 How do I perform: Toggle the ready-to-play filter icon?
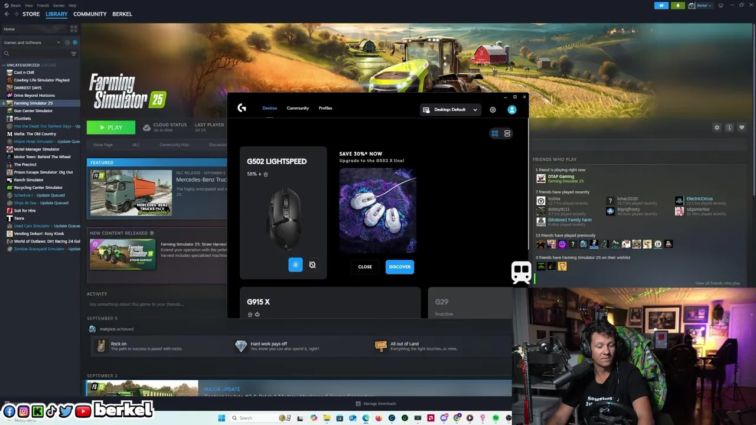75,42
